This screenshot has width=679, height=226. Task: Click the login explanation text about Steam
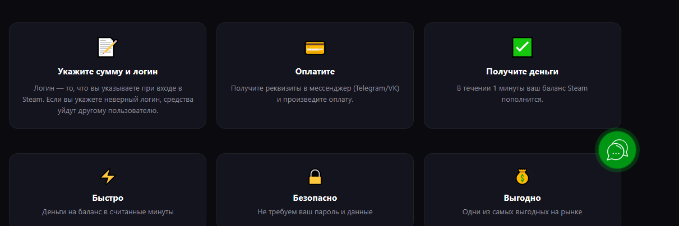(x=108, y=100)
